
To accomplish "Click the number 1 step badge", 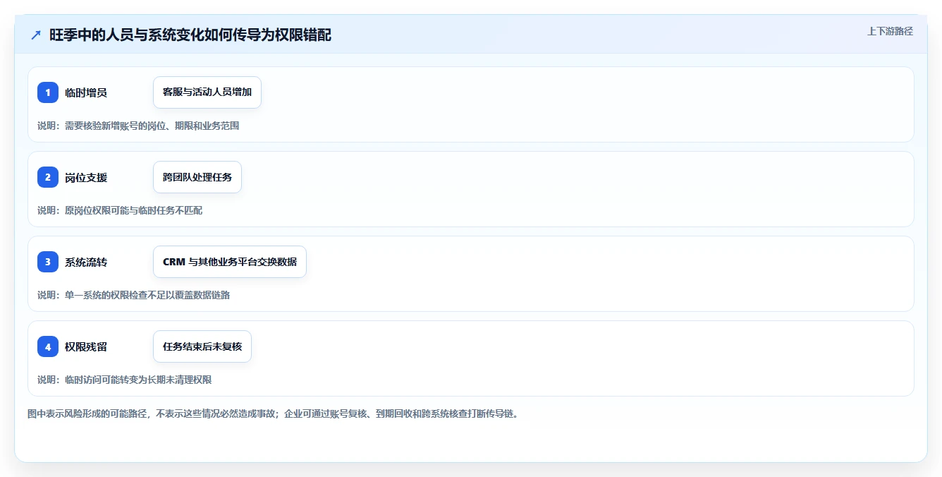I will click(x=48, y=92).
